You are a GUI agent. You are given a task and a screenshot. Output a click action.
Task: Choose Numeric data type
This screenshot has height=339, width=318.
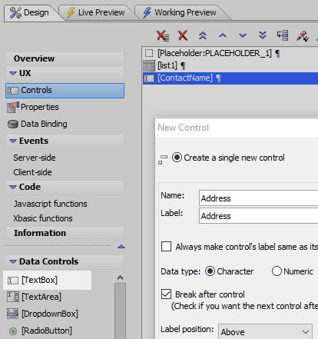pos(277,271)
